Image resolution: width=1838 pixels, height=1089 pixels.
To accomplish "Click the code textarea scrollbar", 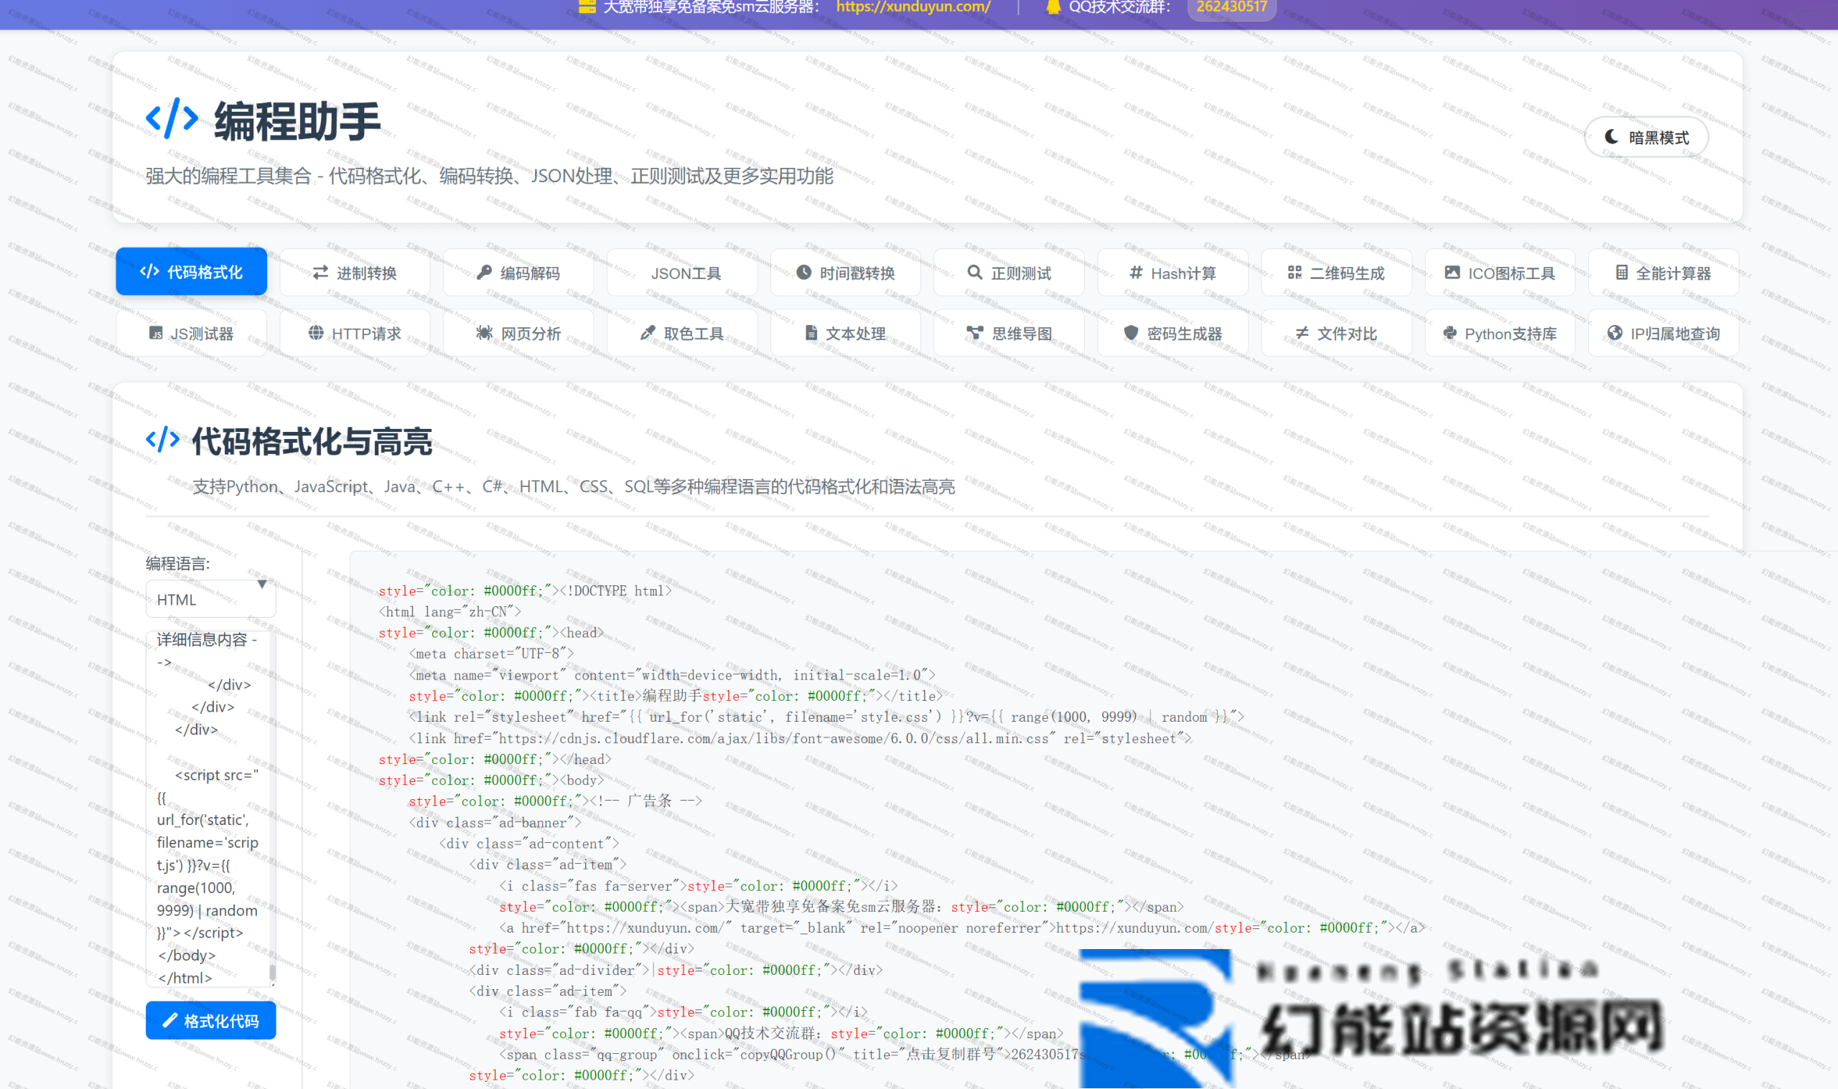I will (272, 973).
